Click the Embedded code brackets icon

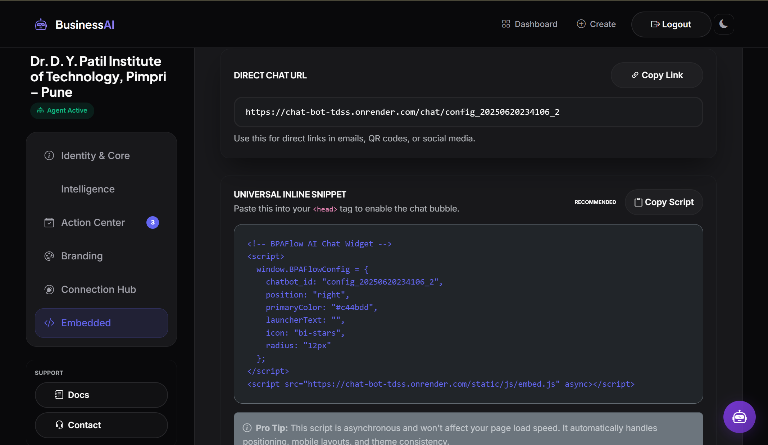(49, 323)
